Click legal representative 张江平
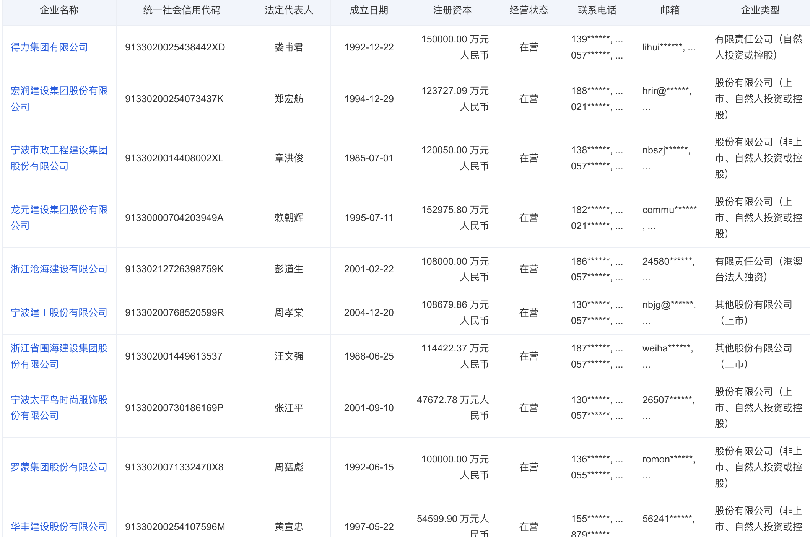 289,408
